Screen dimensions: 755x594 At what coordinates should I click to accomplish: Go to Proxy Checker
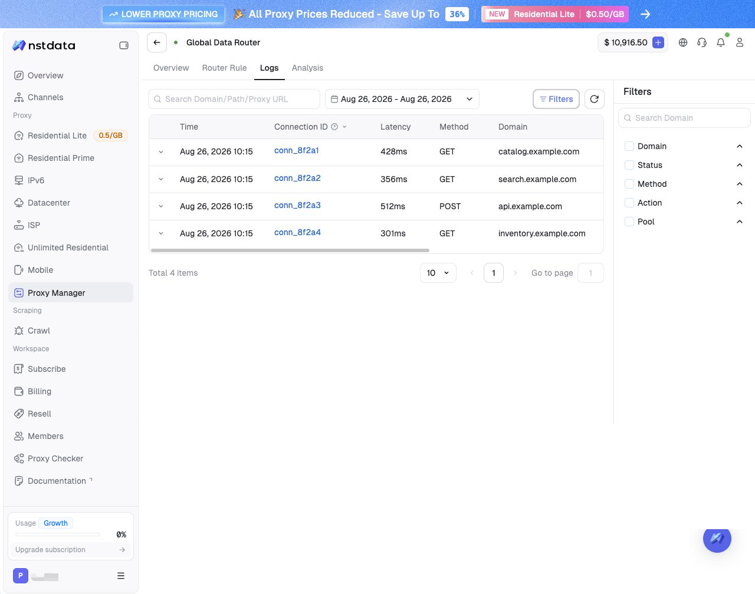71,458
